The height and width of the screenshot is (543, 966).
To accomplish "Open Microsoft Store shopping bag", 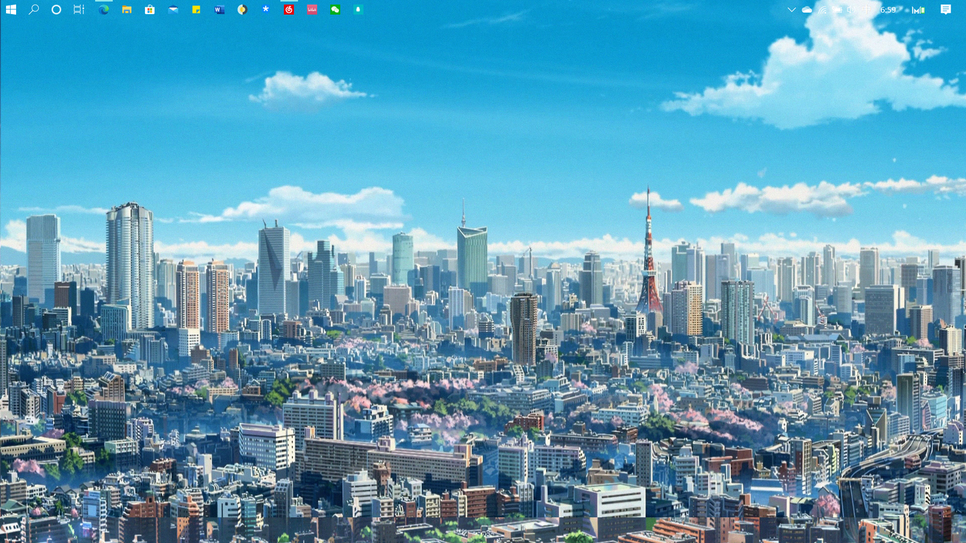I will (150, 9).
